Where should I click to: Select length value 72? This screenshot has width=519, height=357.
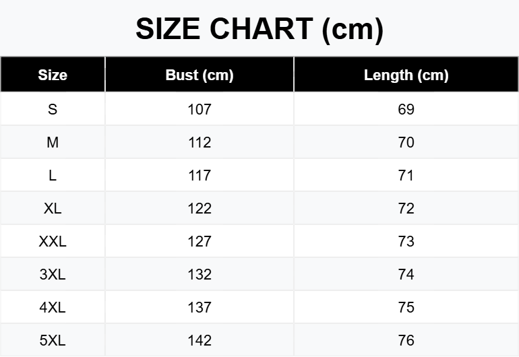tap(406, 208)
